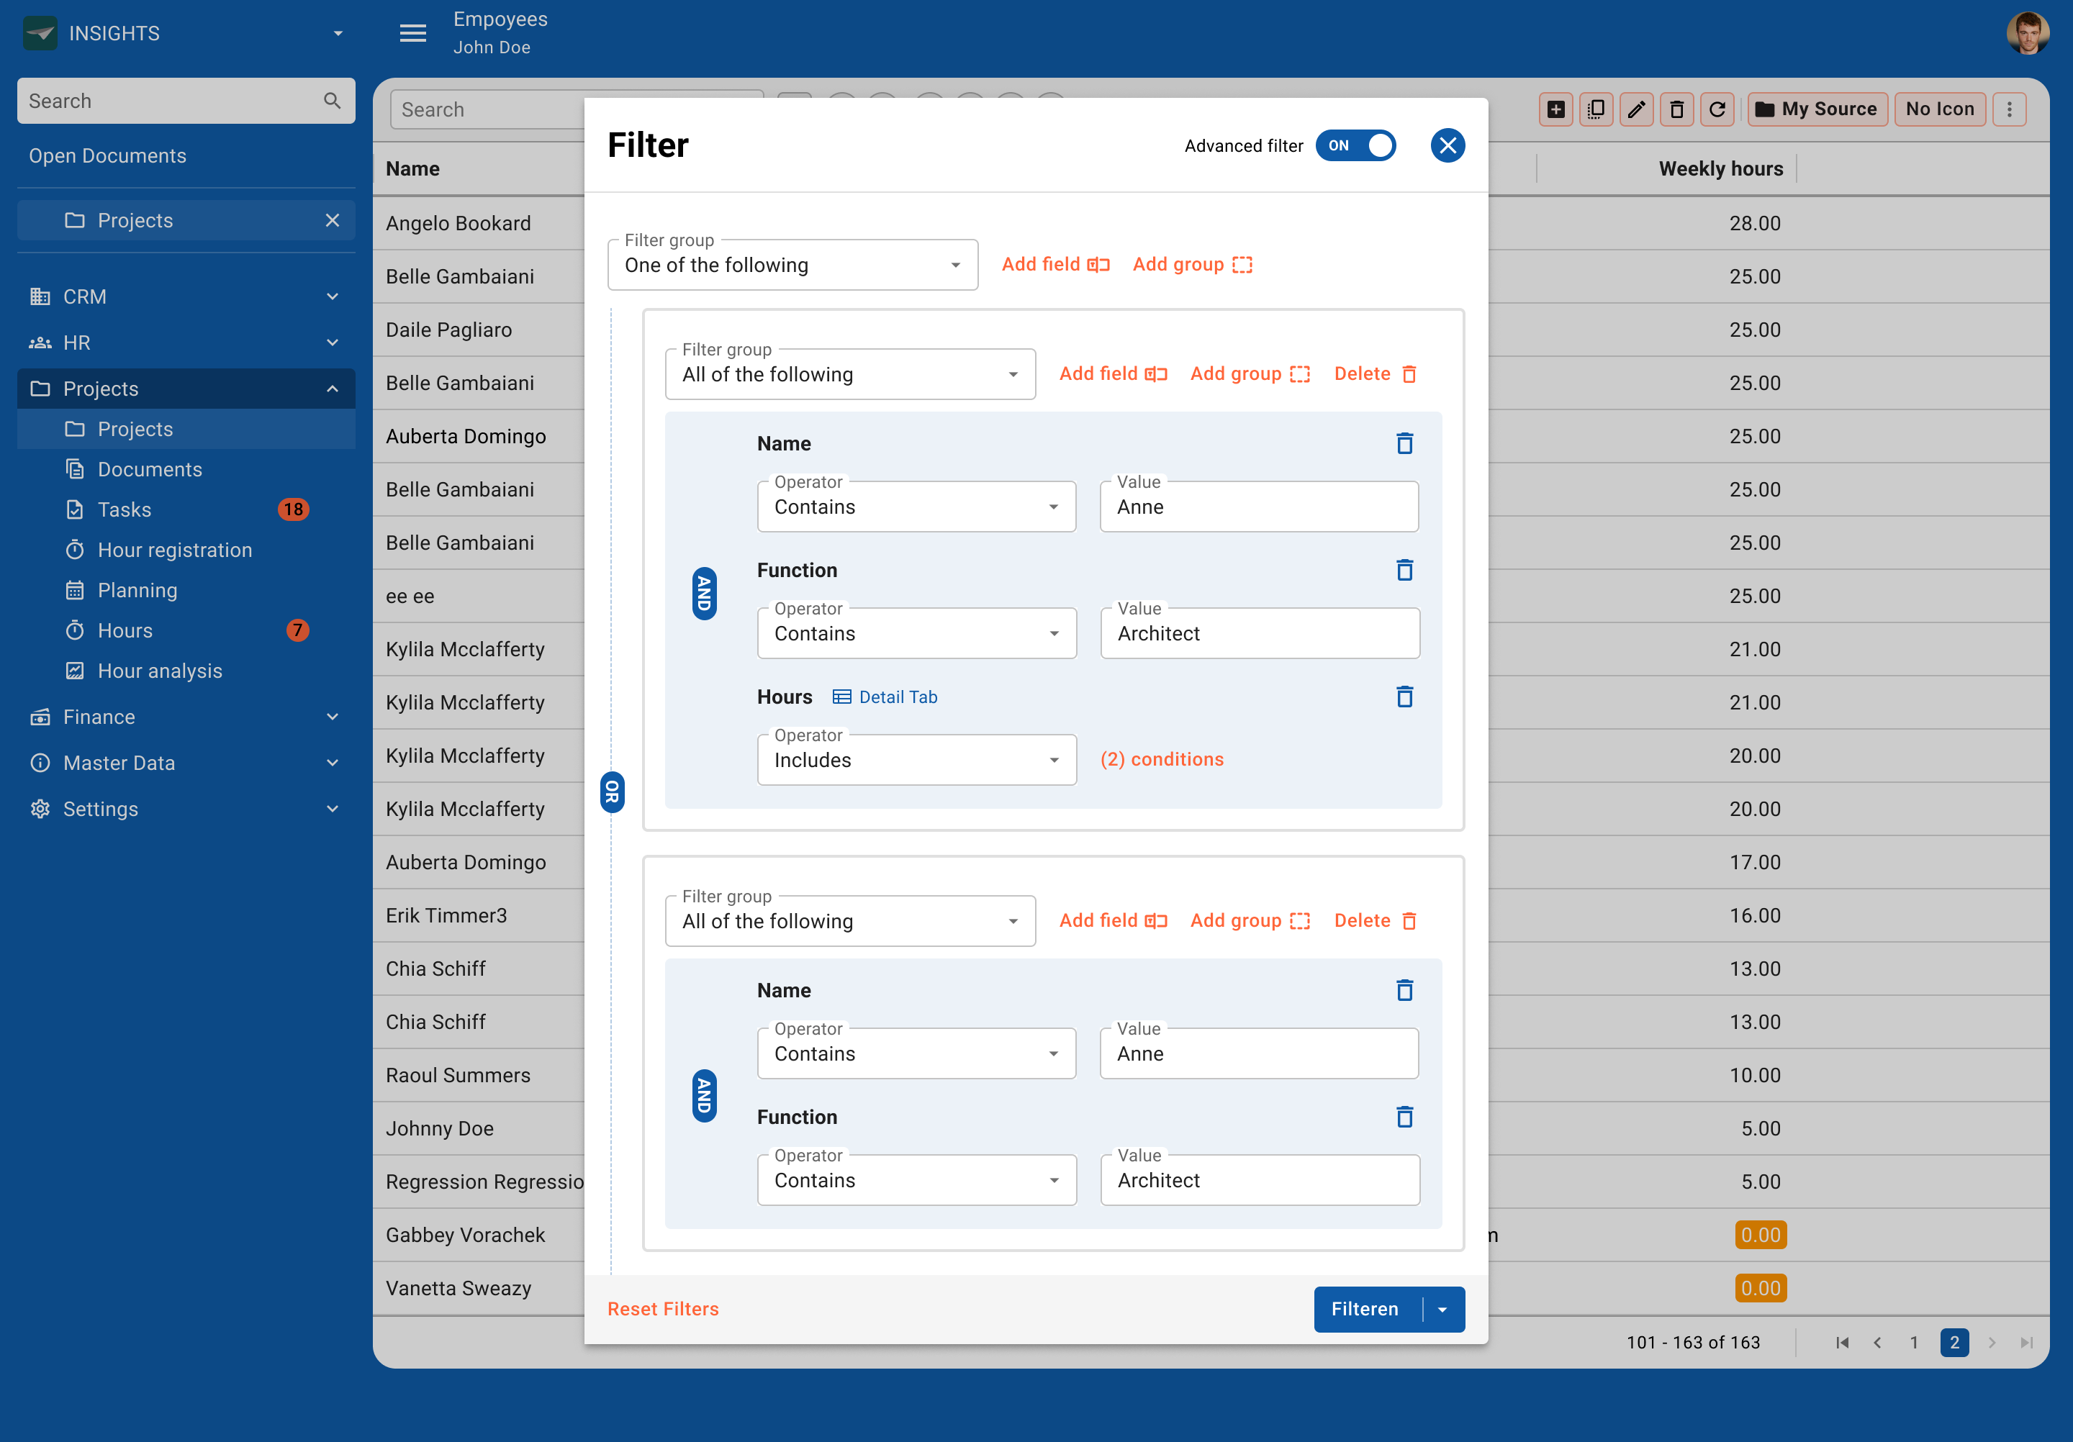Click the copy record toolbar icon
Screen dimensions: 2073x1442
coord(1596,109)
